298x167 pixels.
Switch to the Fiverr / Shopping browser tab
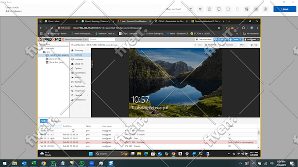coord(97,21)
